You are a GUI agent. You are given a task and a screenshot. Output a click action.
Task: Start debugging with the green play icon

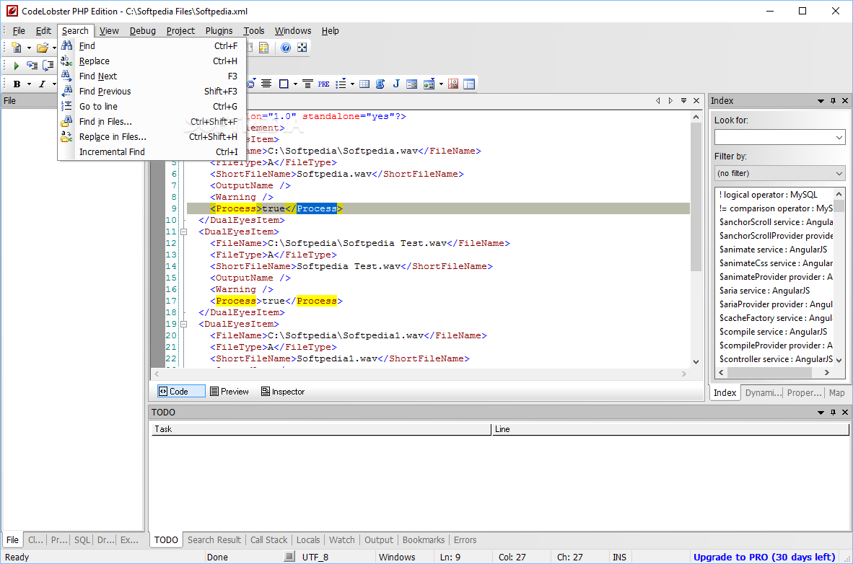coord(17,66)
